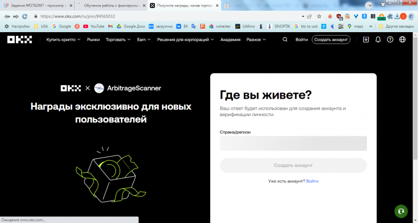
Task: Open the btc to usd bookmark
Action: [306, 26]
